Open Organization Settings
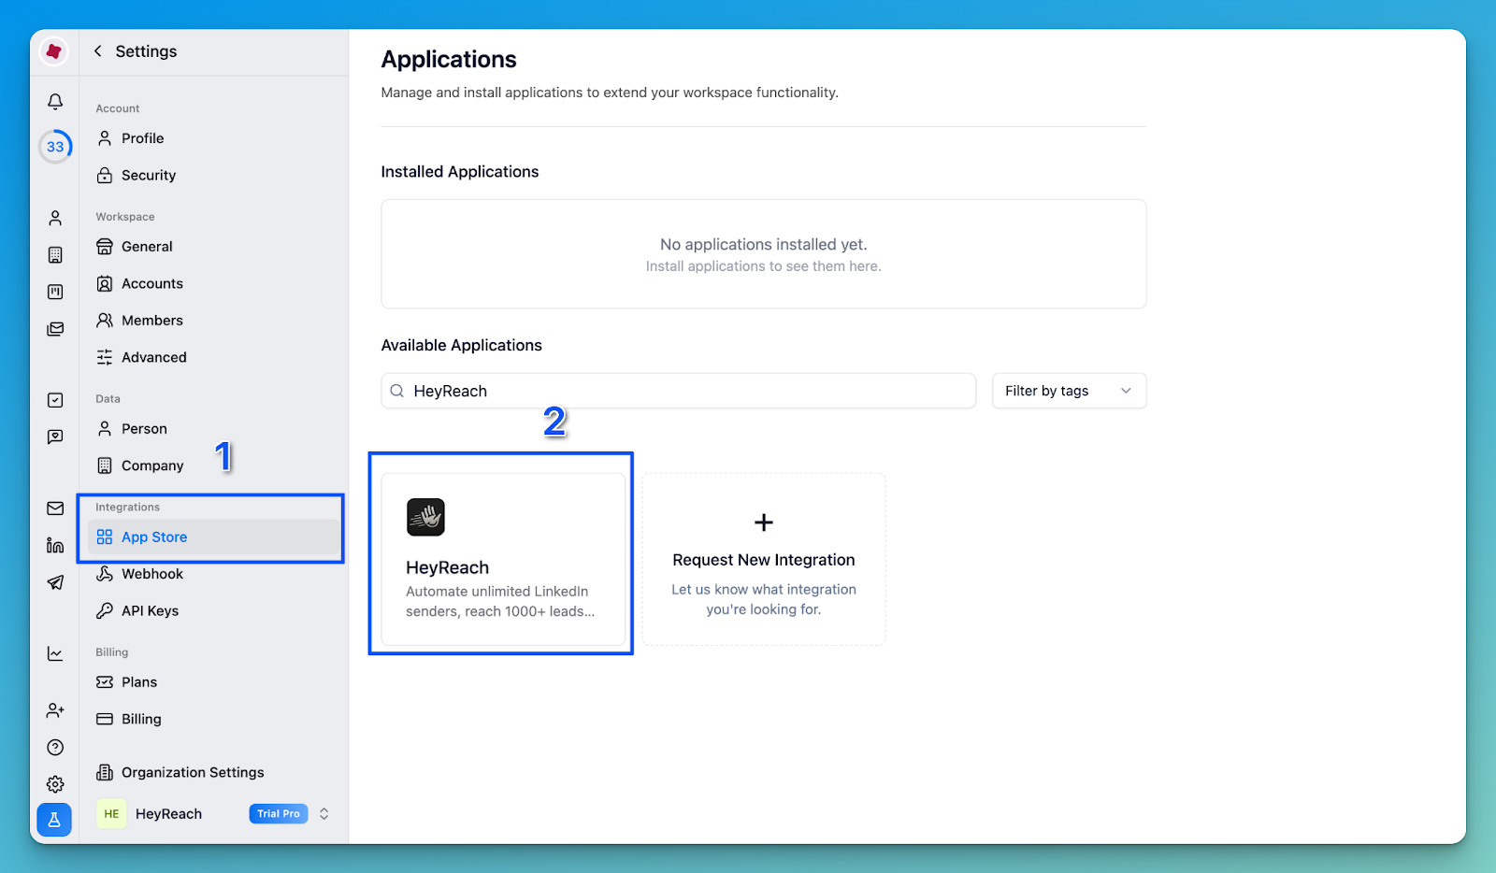The height and width of the screenshot is (873, 1496). pyautogui.click(x=212, y=772)
